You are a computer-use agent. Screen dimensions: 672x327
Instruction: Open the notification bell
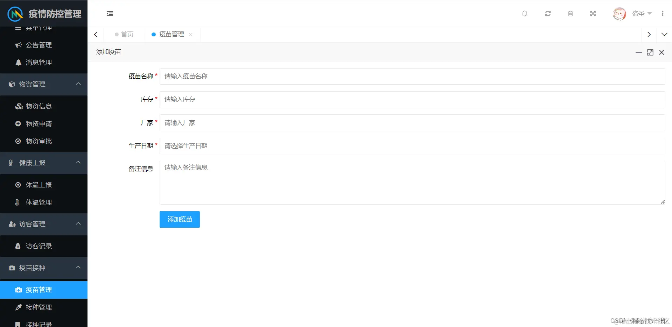tap(525, 14)
